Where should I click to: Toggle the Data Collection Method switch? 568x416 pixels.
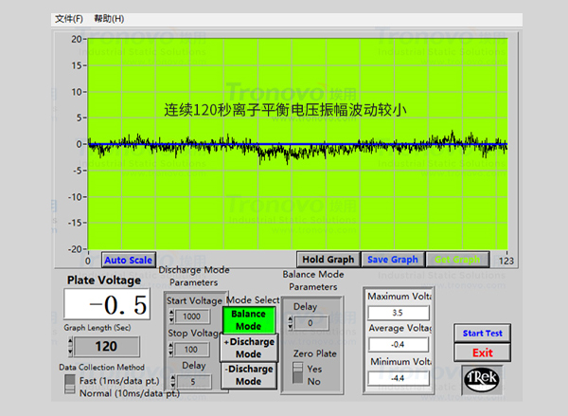coord(69,384)
